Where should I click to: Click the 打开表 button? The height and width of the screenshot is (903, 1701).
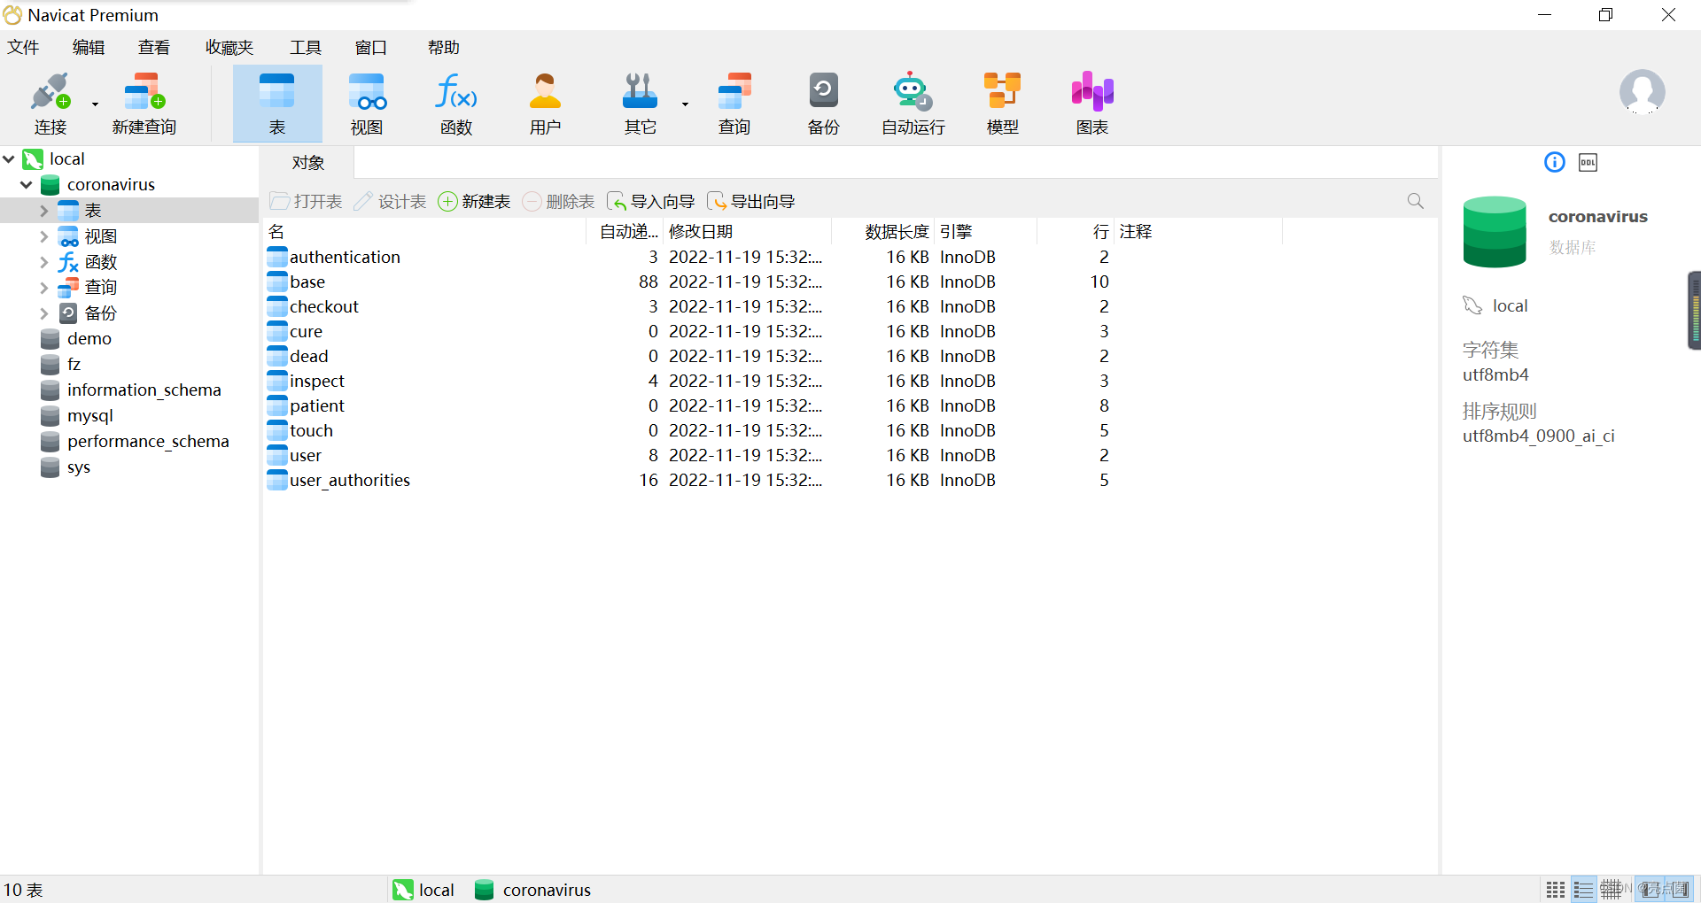[x=307, y=202]
